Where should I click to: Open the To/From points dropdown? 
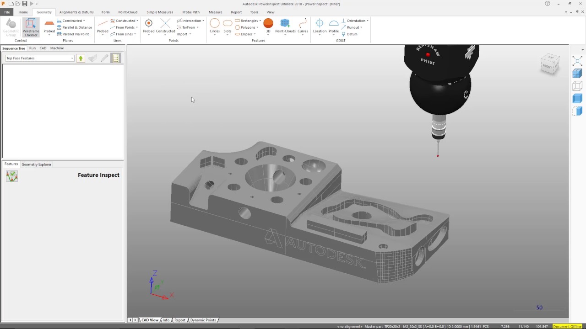(x=188, y=27)
